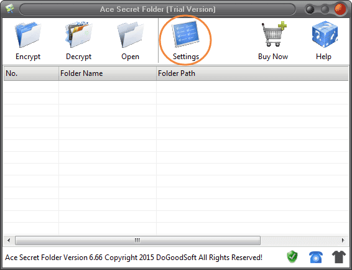The height and width of the screenshot is (270, 352).
Task: Click the horizontal scrollbar thumb
Action: point(137,240)
